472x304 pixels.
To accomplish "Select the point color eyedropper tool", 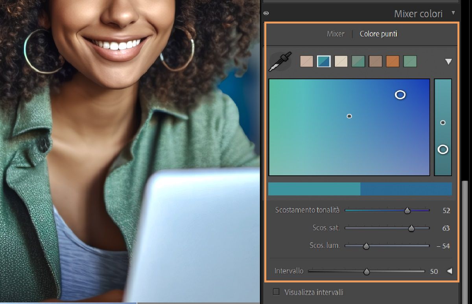I will (280, 62).
